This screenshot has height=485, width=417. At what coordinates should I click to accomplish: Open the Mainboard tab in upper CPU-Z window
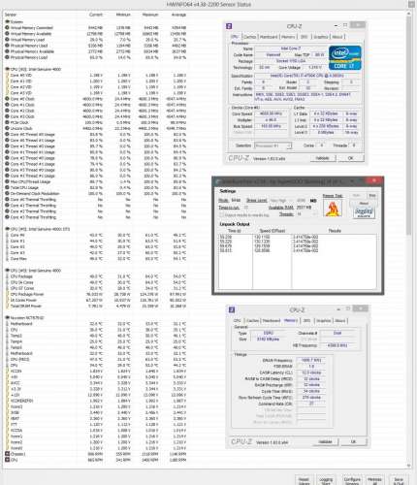269,37
